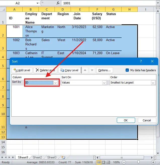160x165 pixels.
Task: Click the Insert Worksheet tab icon
Action: (x=63, y=157)
